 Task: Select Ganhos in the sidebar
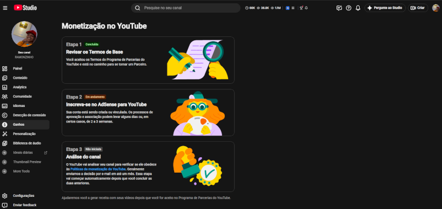pos(25,124)
